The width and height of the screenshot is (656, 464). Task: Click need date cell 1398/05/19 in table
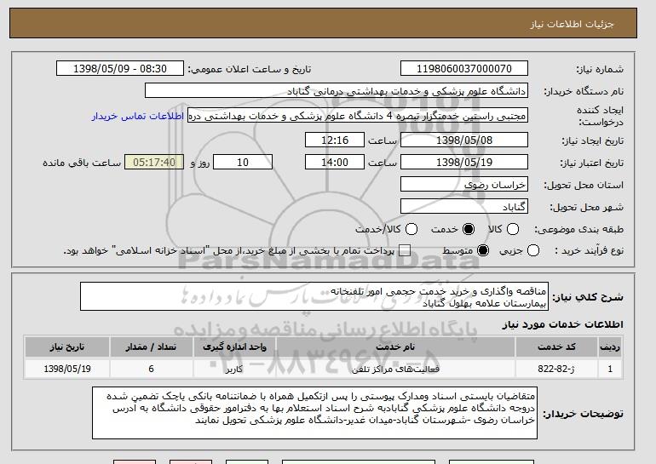(x=67, y=369)
